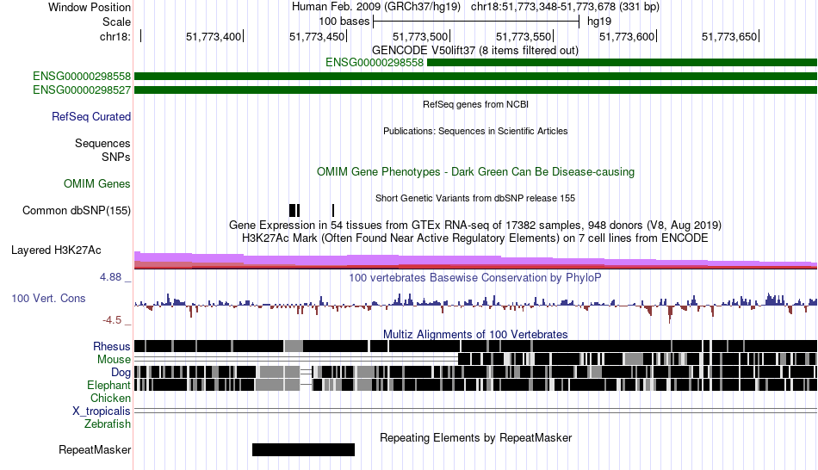
Task: Click the -4.5 PhyloP lower limit value
Action: [112, 319]
